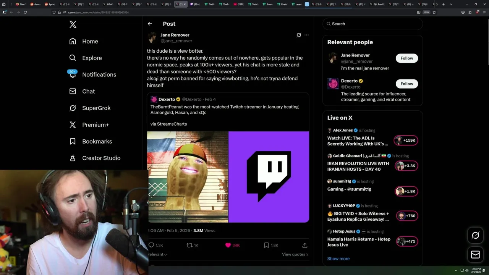Open the peanut character image thumbnail
Screen dimensions: 489x275
pyautogui.click(x=188, y=177)
